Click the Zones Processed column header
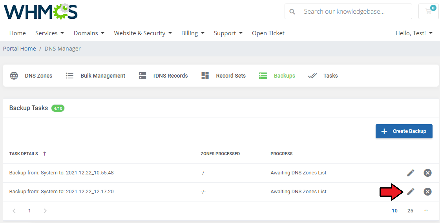The height and width of the screenshot is (223, 440). (x=220, y=154)
